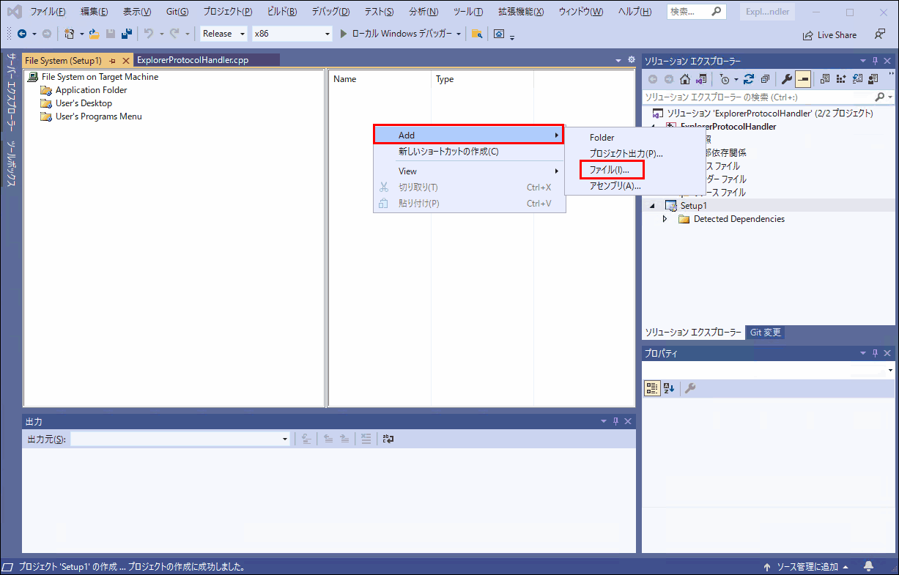Open the ツールボックス side tab
Screen dimensions: 899x575
[x=11, y=164]
